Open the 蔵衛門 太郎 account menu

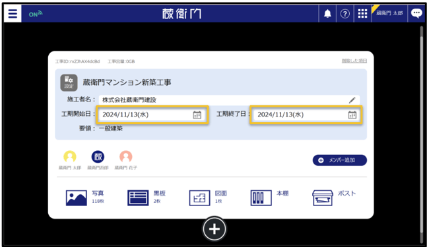tap(389, 13)
